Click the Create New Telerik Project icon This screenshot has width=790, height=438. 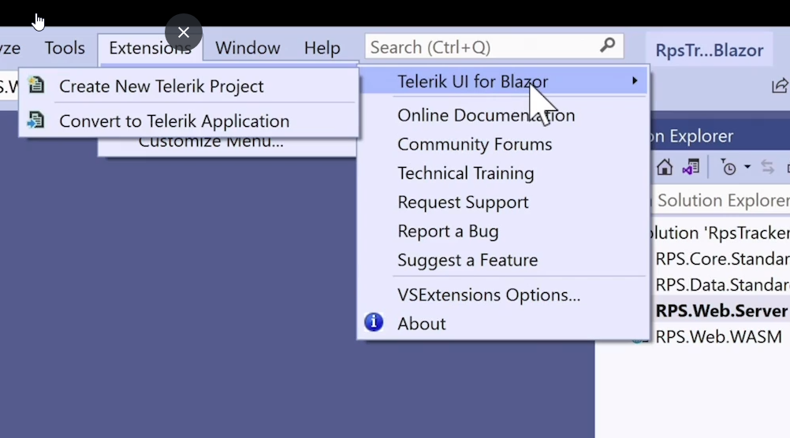(35, 85)
